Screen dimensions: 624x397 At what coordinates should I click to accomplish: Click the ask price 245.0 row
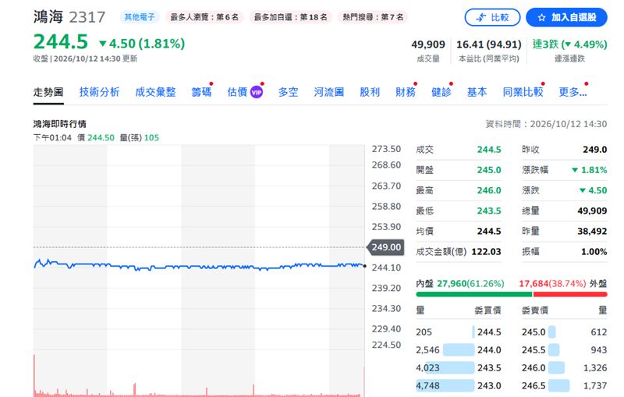tap(564, 331)
